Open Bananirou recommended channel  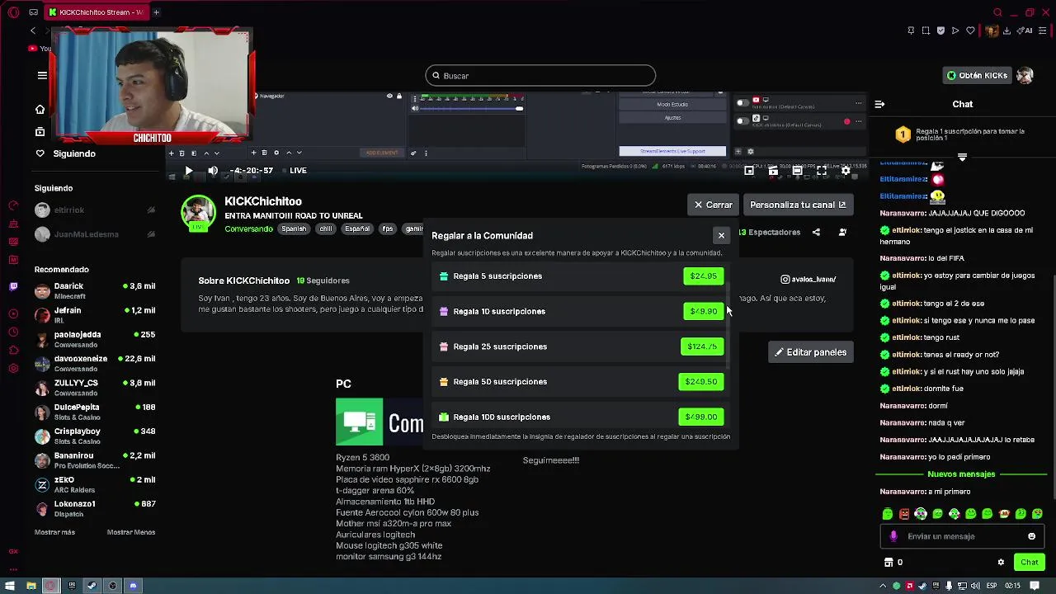click(95, 460)
